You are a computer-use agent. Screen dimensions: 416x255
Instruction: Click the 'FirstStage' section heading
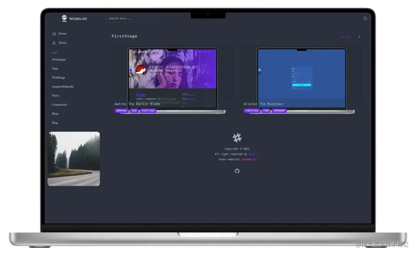[x=124, y=36]
